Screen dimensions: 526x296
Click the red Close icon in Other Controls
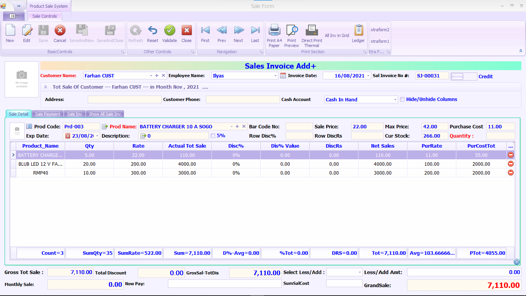point(186,30)
